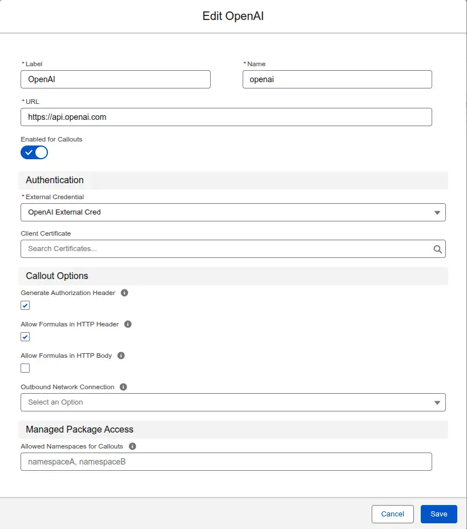Viewport: 467px width, 529px height.
Task: Click the chevron on the OpenAI External Cred field
Action: click(x=437, y=212)
